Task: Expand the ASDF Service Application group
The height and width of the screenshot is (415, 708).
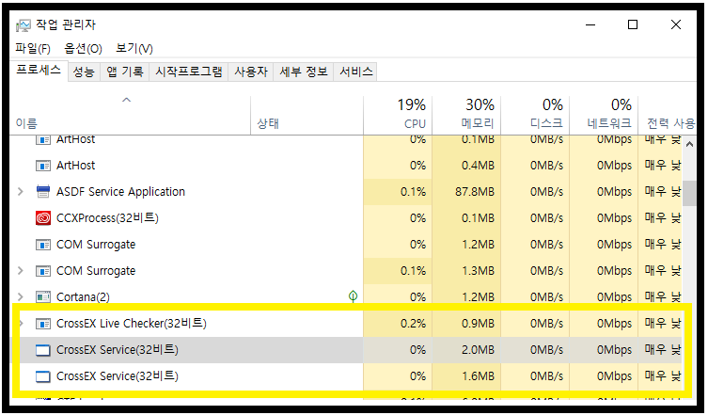Action: tap(21, 192)
